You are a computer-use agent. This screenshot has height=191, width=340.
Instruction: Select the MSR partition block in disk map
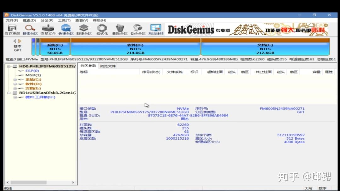(x=38, y=47)
